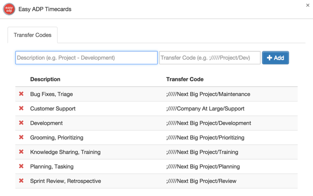Click into the Transfer Code input field

tap(210, 58)
